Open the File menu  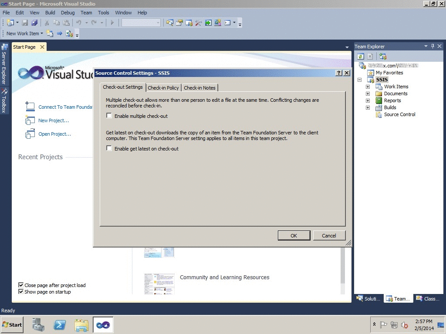[6, 13]
